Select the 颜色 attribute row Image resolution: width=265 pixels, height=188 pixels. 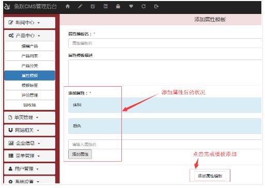pos(165,126)
